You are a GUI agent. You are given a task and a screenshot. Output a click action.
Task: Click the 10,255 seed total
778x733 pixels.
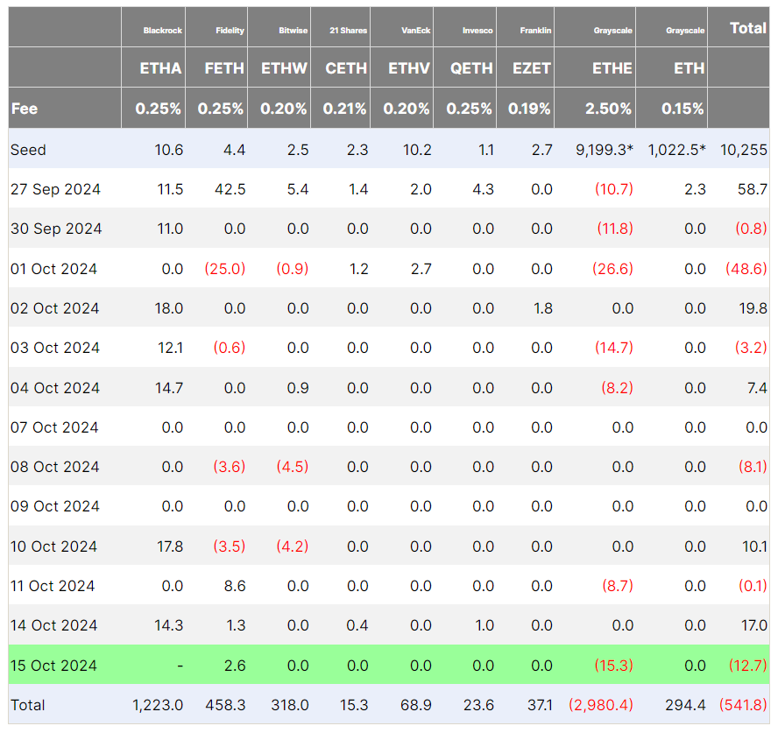pos(744,149)
